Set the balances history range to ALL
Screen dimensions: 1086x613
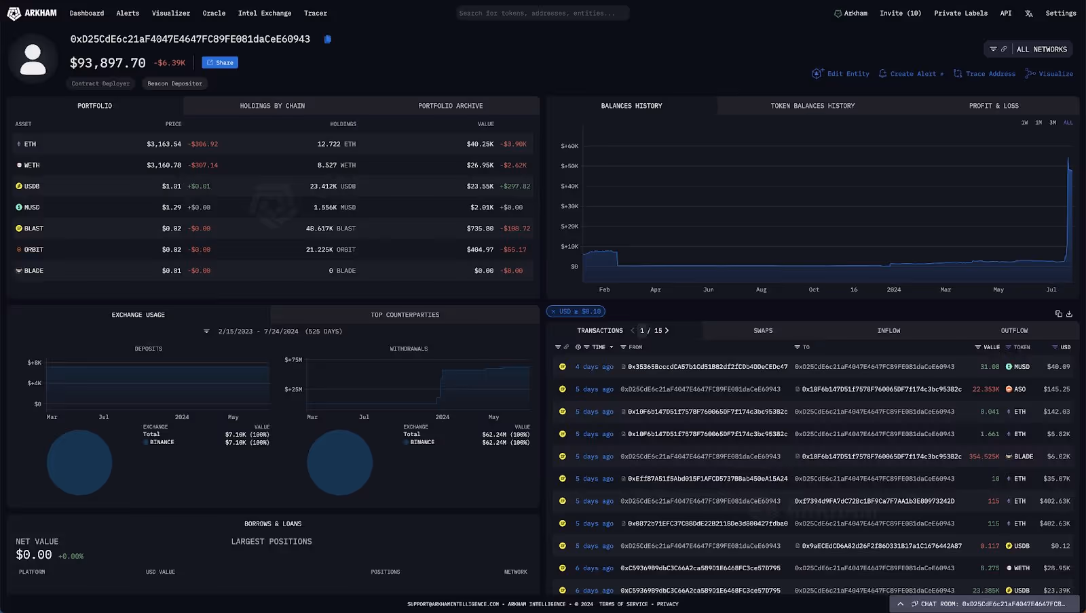click(x=1068, y=123)
